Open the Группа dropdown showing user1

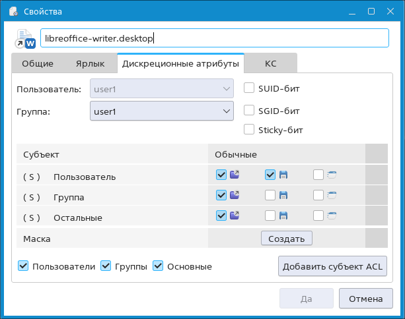161,111
